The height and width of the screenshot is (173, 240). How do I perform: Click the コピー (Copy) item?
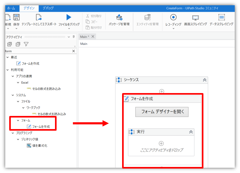(92, 22)
